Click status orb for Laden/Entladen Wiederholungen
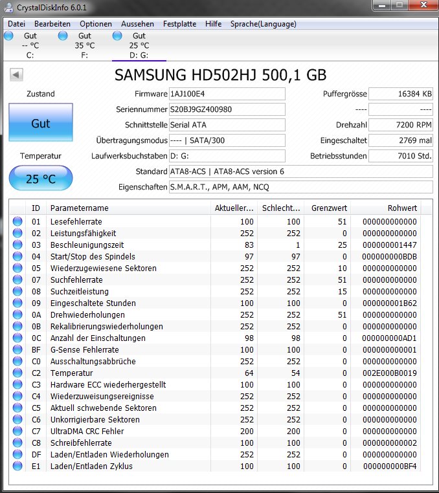439x493 pixels. [x=17, y=454]
